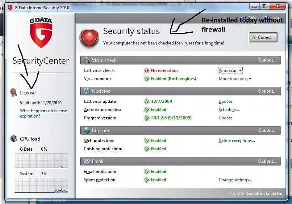
Task: Open Define exceptions link
Action: (237, 141)
